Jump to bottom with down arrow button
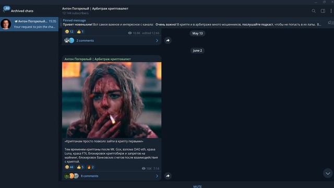 coord(328,173)
